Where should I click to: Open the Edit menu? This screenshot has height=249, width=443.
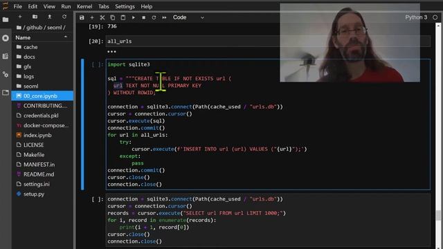(33, 6)
